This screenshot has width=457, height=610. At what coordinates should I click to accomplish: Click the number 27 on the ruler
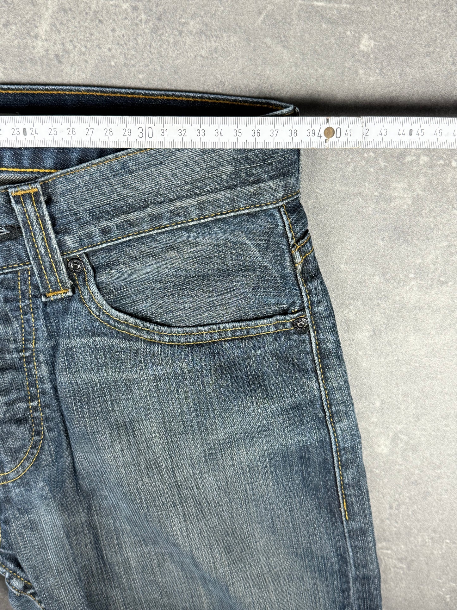[x=90, y=132]
